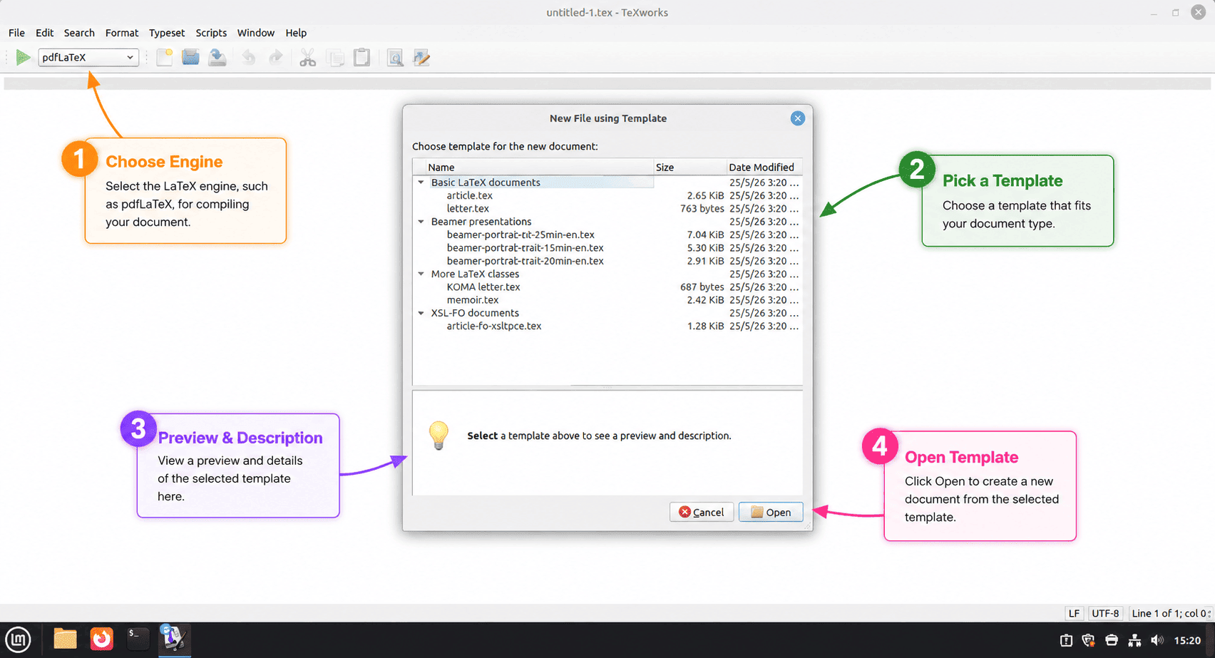Click the Copy toolbar icon
This screenshot has height=658, width=1215.
(x=335, y=58)
